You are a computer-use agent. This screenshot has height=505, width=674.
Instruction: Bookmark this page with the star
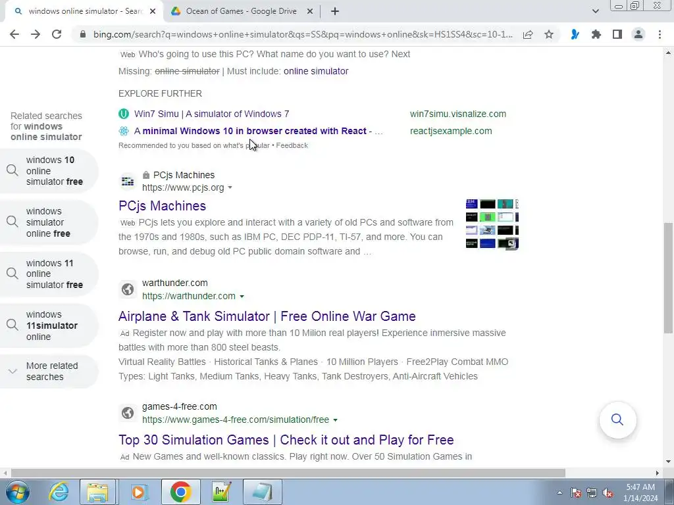(x=549, y=34)
